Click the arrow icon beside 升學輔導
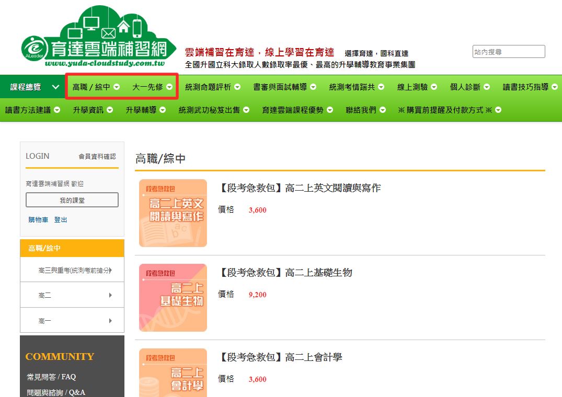This screenshot has height=397, width=562. click(x=163, y=110)
